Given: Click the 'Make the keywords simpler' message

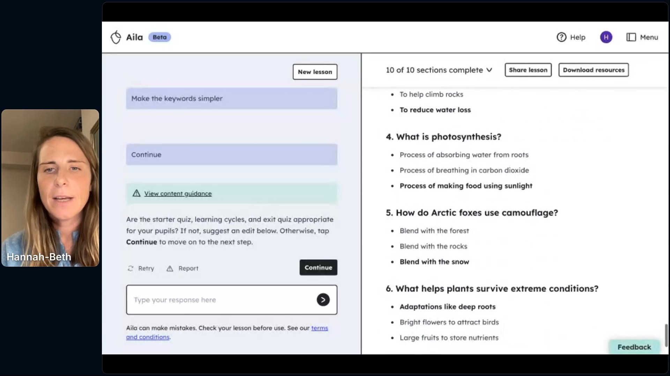Looking at the screenshot, I should 232,99.
